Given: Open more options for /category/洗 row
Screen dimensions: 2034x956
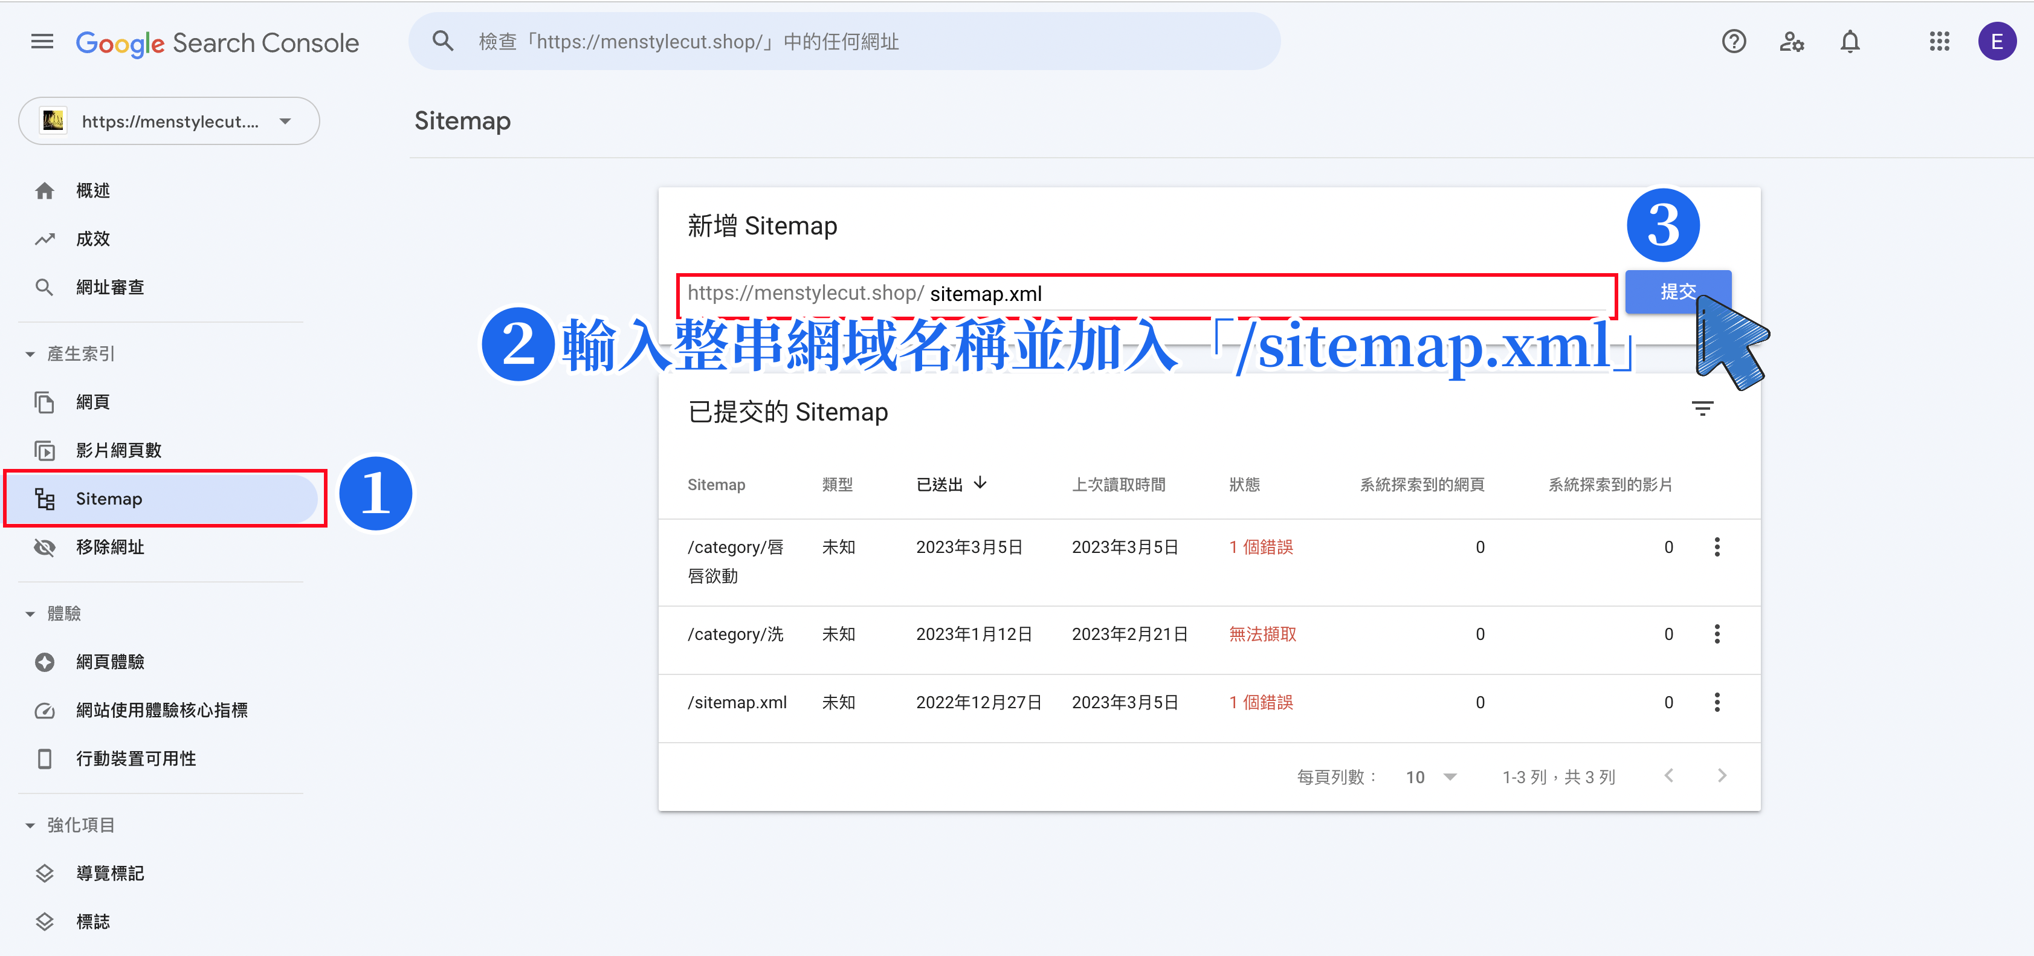Looking at the screenshot, I should pos(1717,634).
